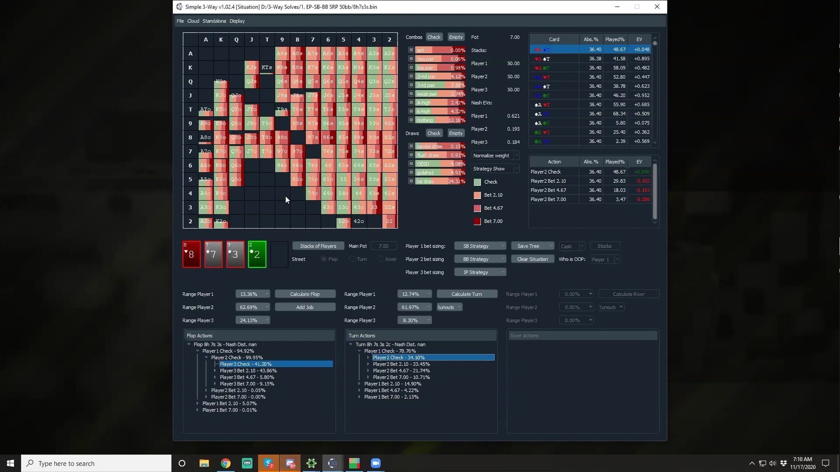The width and height of the screenshot is (840, 472).
Task: Open the Normalize weight dropdown
Action: (495, 156)
